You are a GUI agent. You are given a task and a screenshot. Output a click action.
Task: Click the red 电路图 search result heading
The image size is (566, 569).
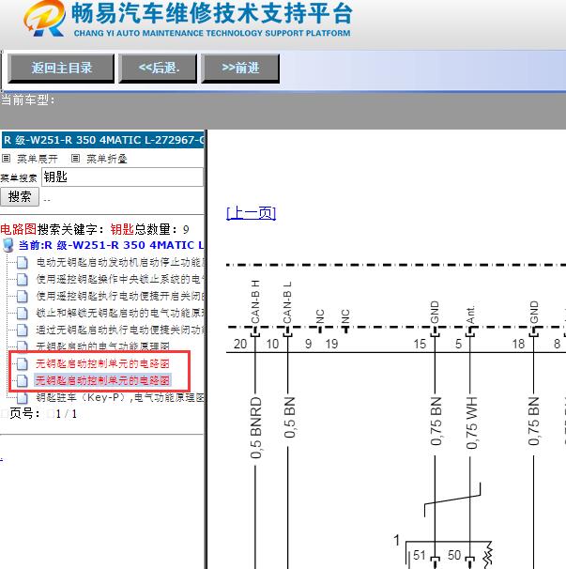19,229
